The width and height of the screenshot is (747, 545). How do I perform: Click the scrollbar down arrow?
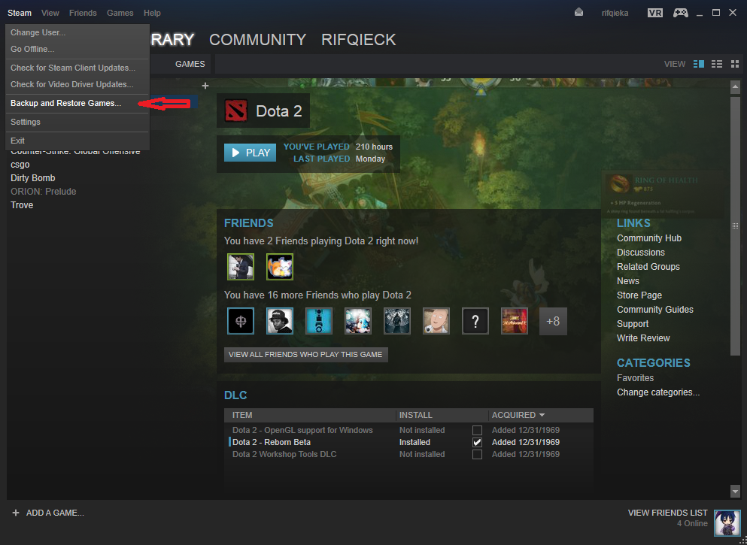coord(735,491)
